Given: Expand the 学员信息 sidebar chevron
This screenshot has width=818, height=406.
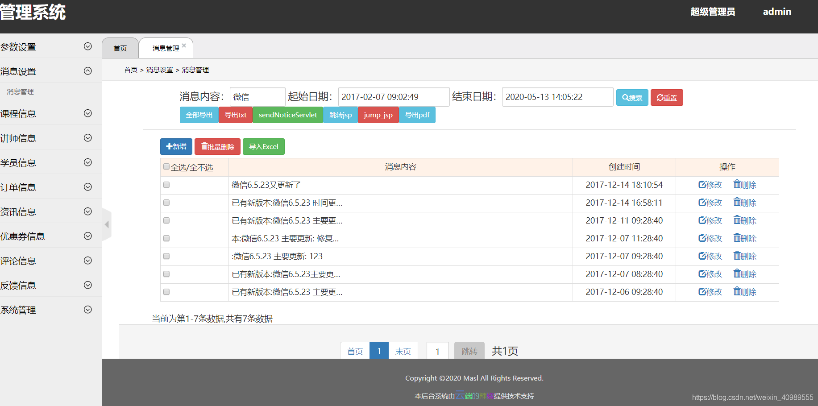Looking at the screenshot, I should click(88, 162).
